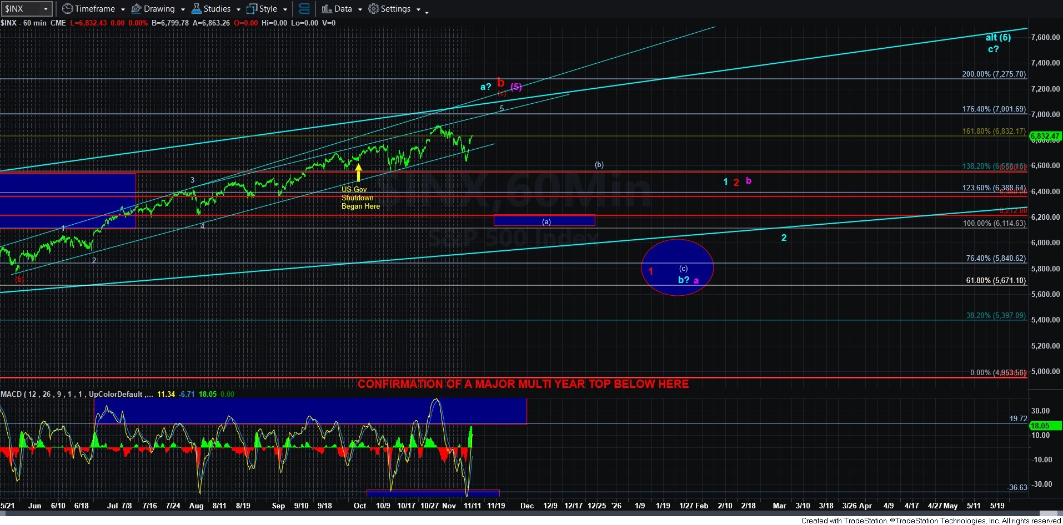Select the blue ellipse target zone

tap(677, 267)
